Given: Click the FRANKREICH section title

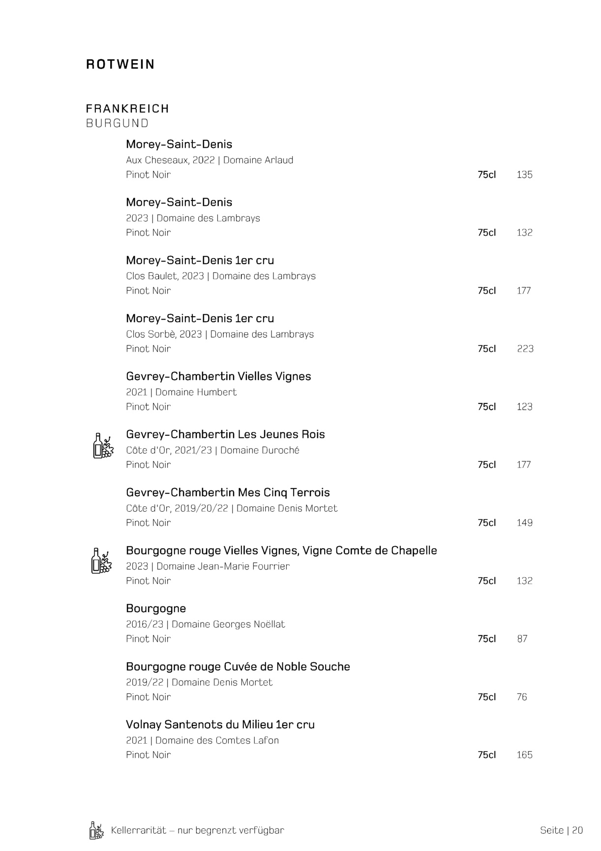Looking at the screenshot, I should pos(127,108).
